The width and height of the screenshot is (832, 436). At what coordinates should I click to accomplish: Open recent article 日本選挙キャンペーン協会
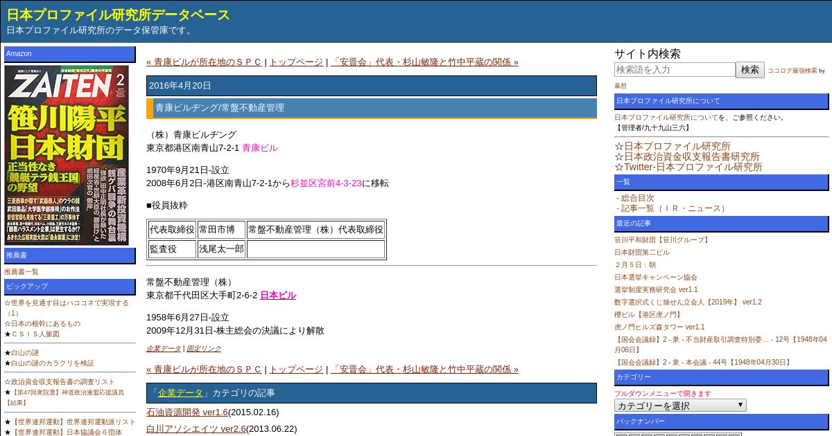[x=656, y=277]
